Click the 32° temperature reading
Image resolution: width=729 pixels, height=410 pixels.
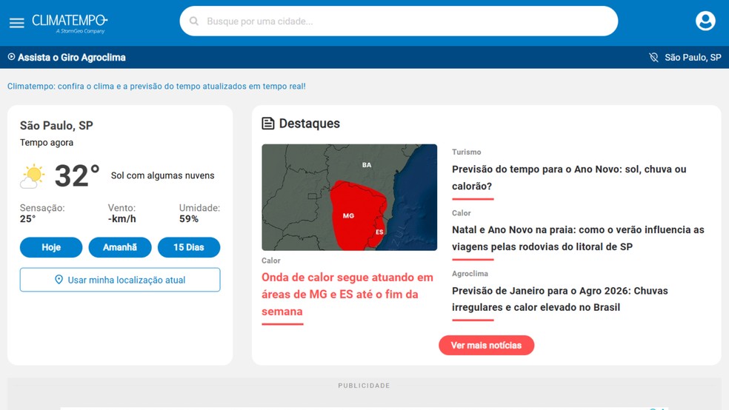tap(77, 176)
